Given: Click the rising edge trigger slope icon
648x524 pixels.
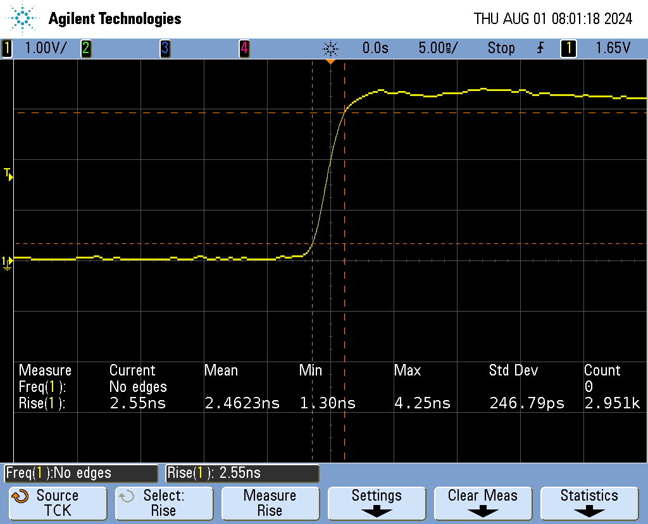Looking at the screenshot, I should pos(540,48).
